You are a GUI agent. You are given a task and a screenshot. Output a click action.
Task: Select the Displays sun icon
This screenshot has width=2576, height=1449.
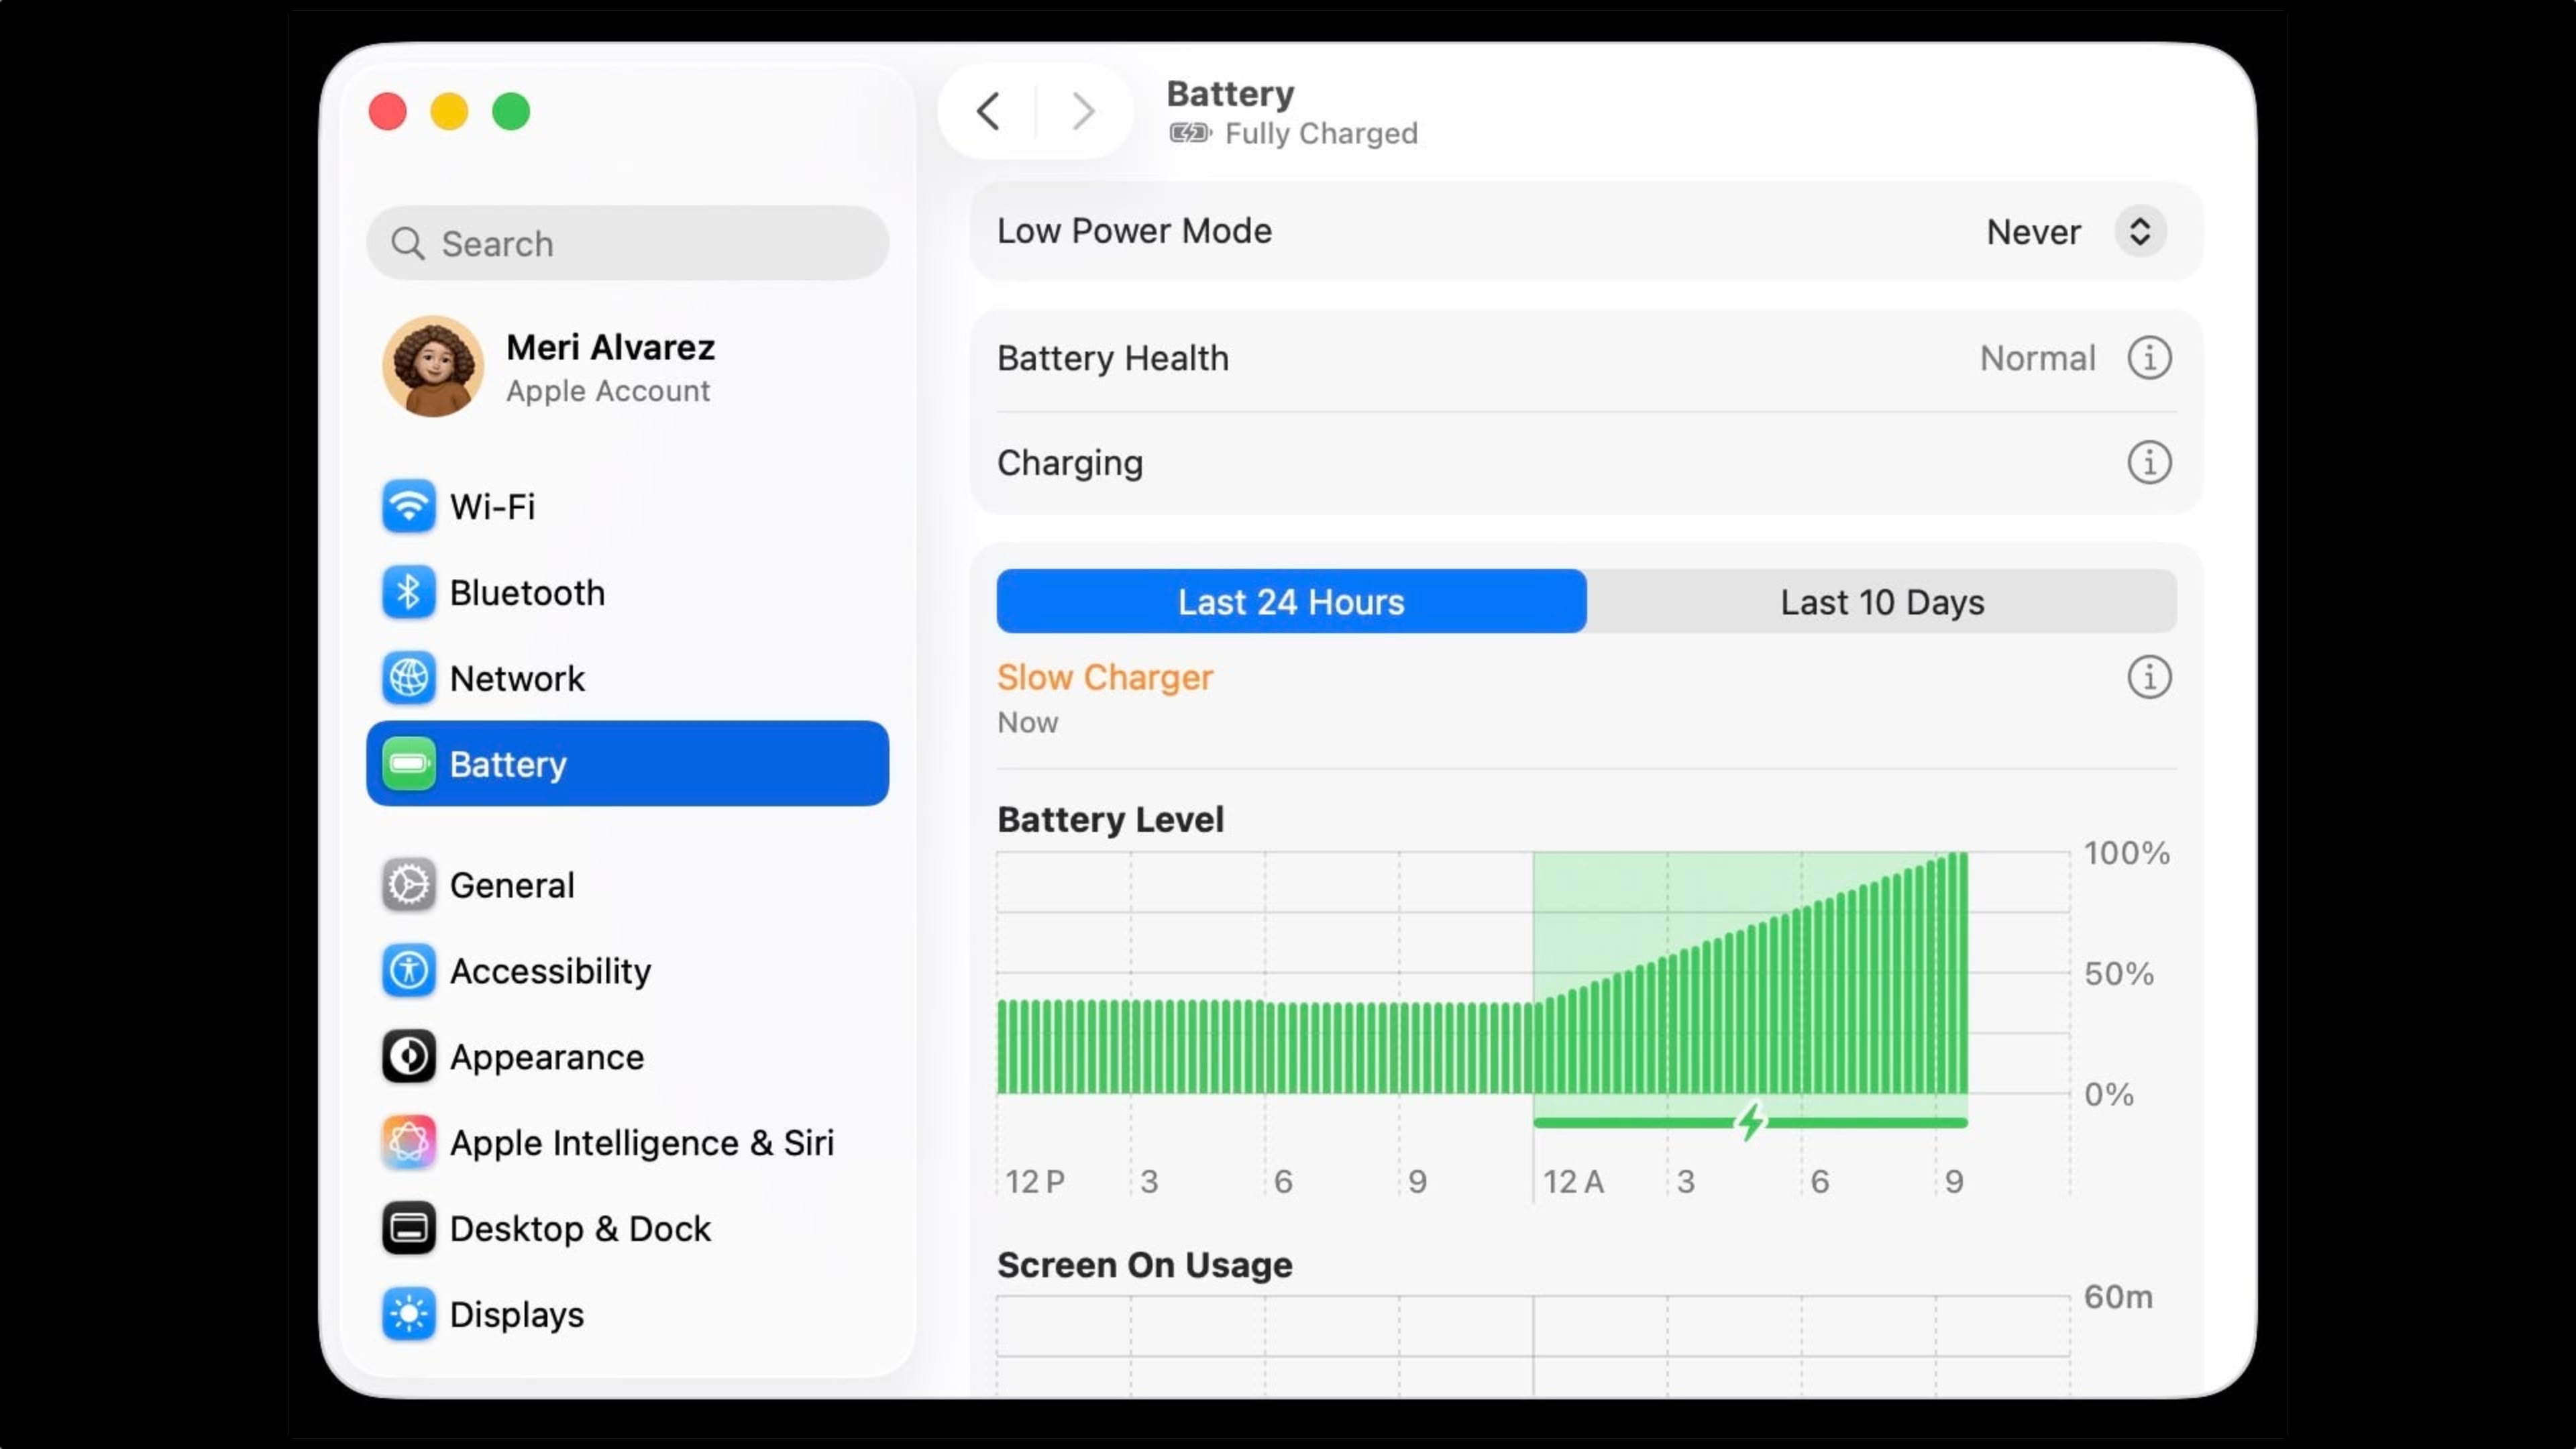[409, 1313]
